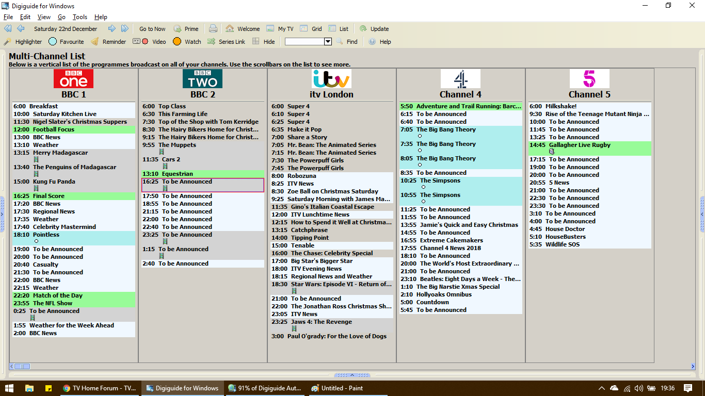The height and width of the screenshot is (396, 705).
Task: Click the horizontal scrollbar thumb
Action: click(x=22, y=366)
